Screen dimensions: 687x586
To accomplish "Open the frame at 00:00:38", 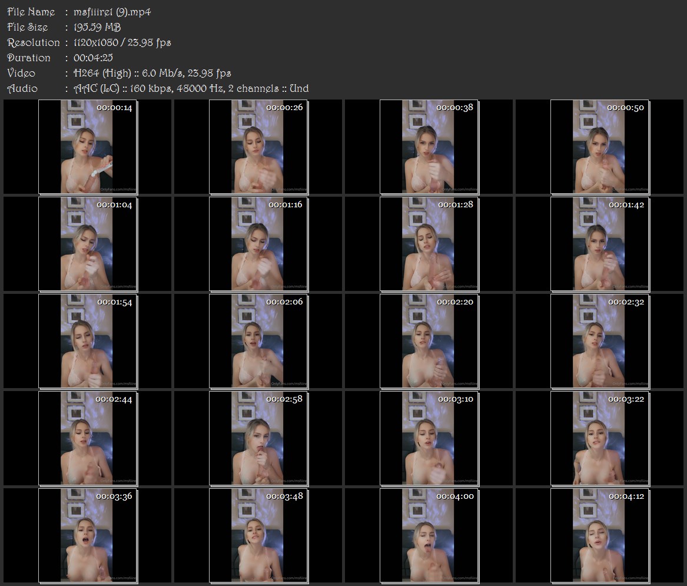I will (x=429, y=147).
